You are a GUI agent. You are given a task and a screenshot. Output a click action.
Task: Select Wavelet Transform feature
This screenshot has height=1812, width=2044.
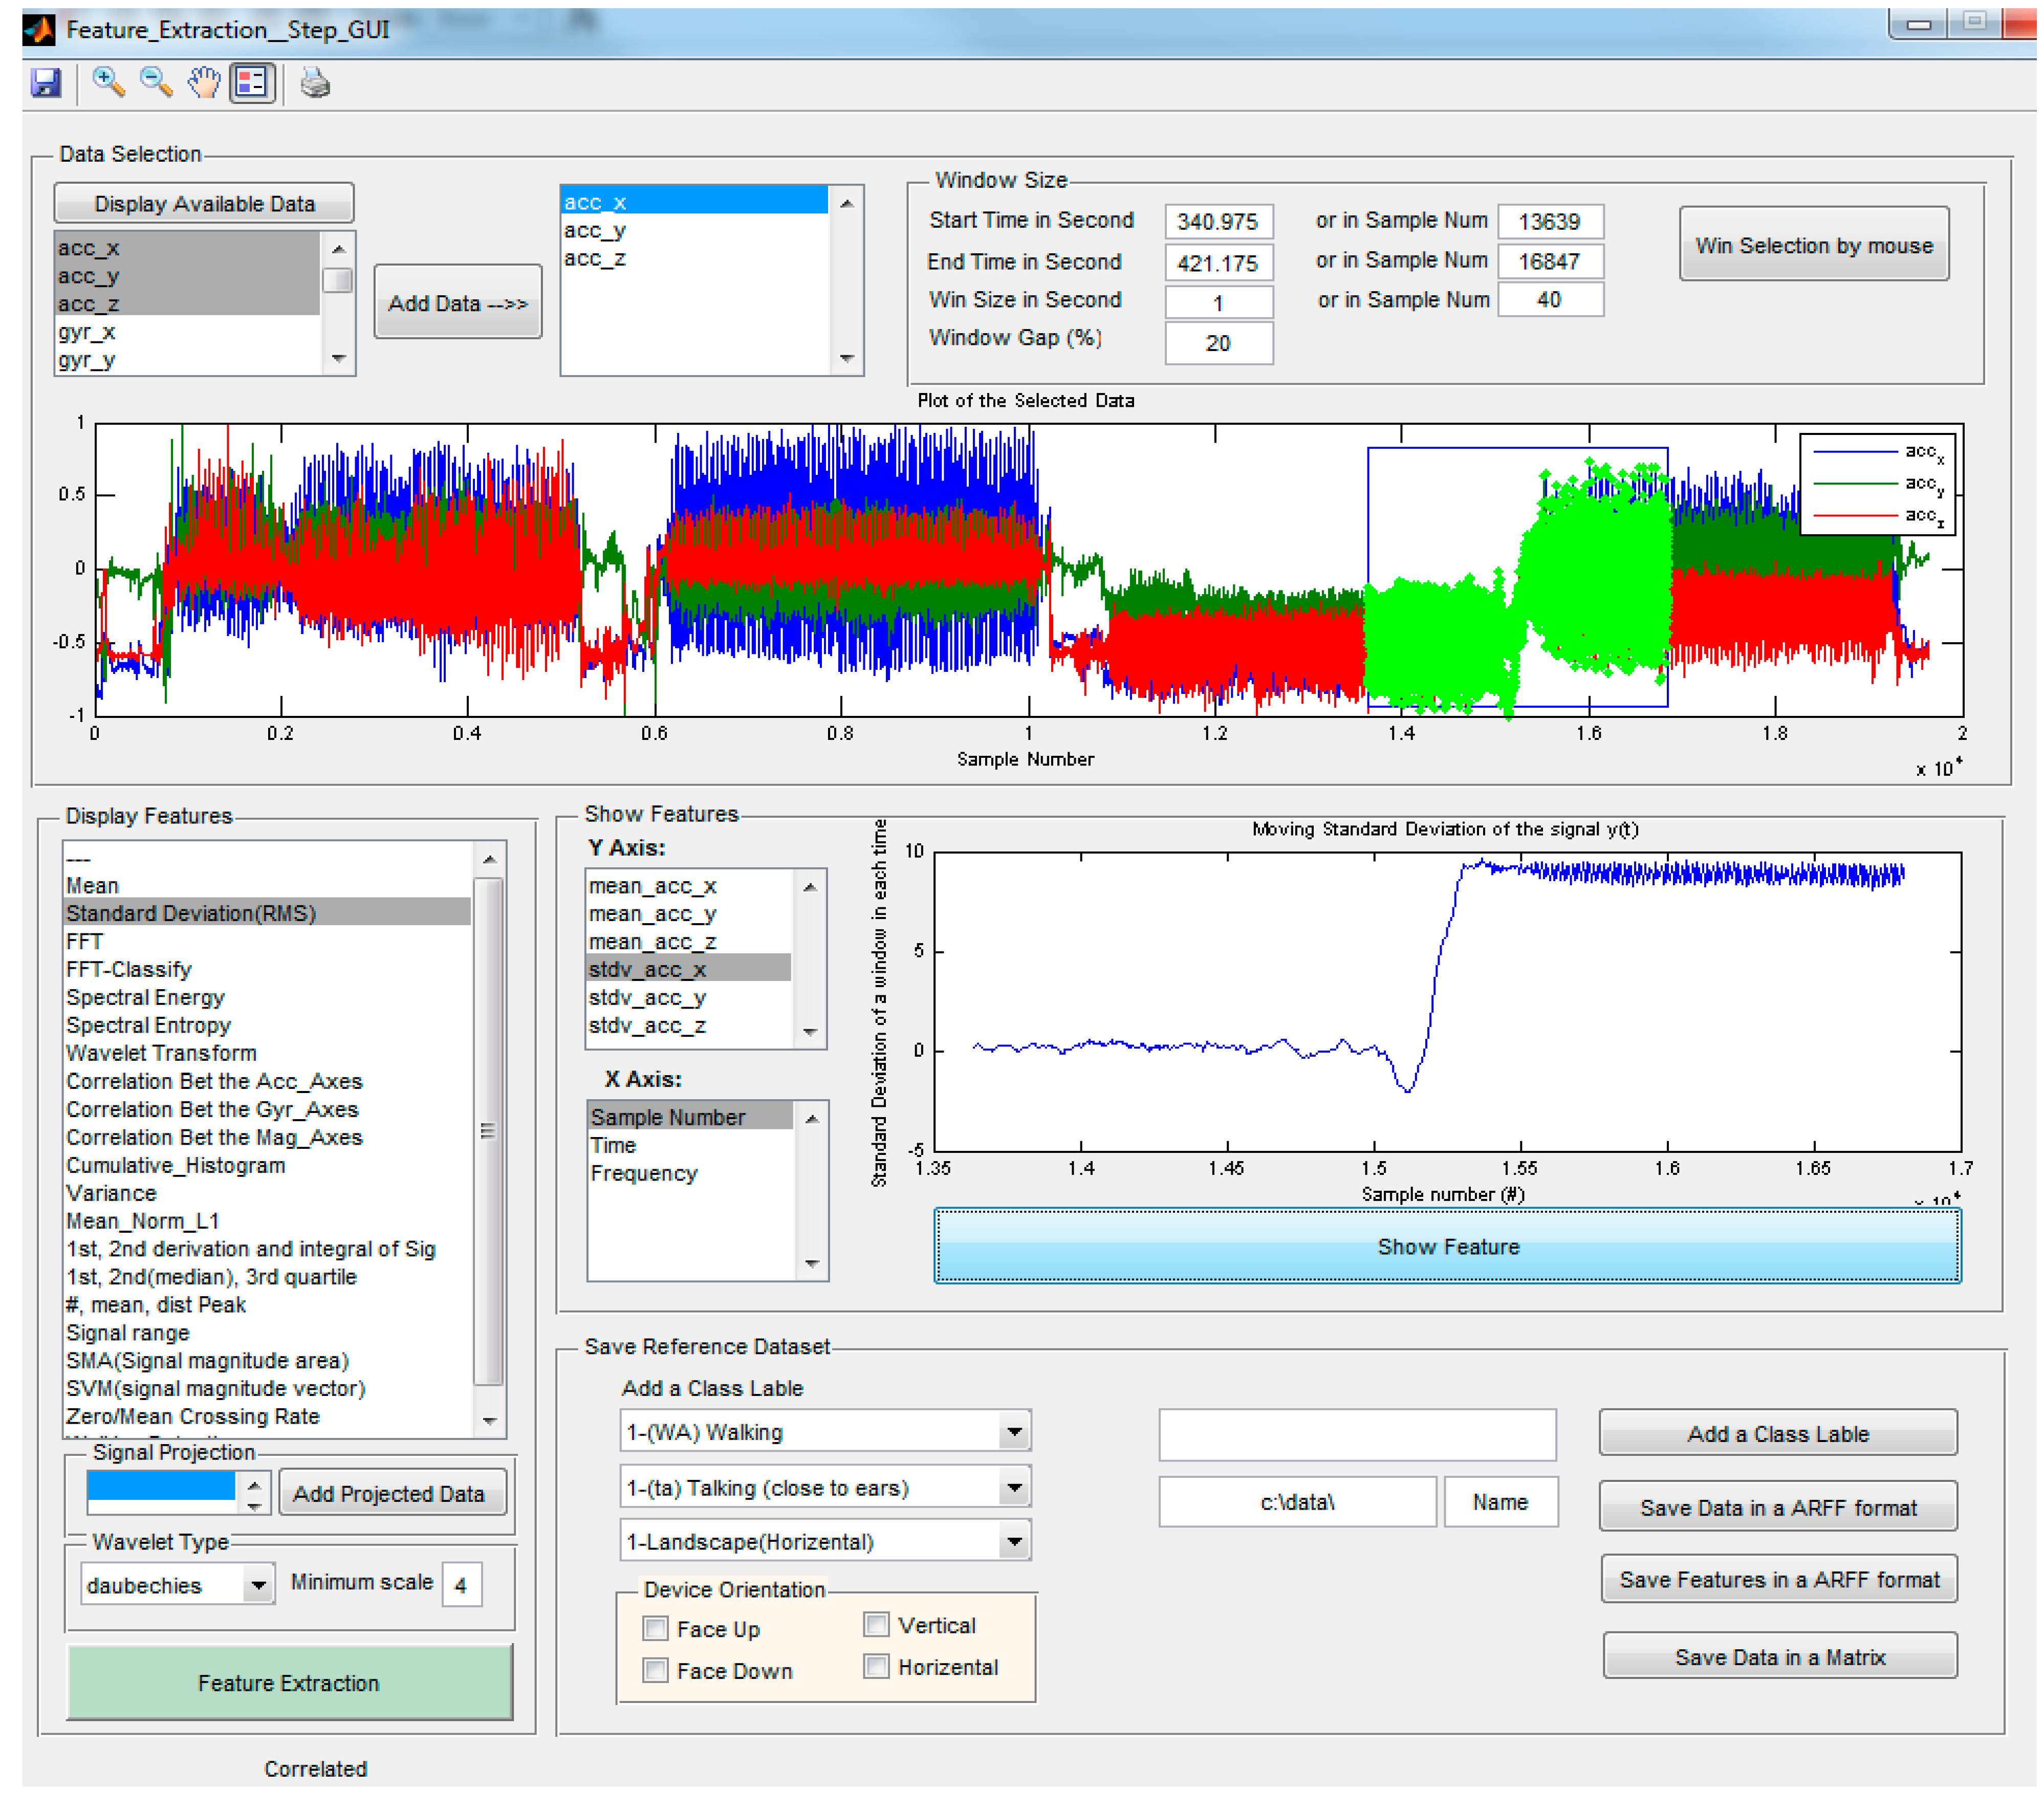[x=267, y=1053]
